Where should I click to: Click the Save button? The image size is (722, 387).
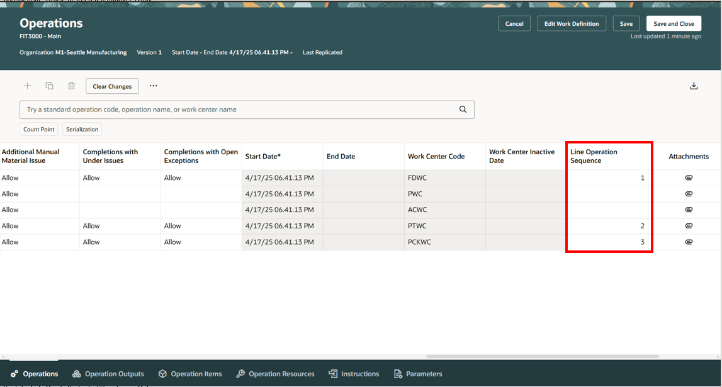coord(626,23)
